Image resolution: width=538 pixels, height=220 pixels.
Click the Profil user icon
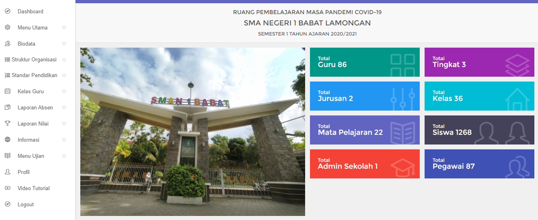pyautogui.click(x=7, y=172)
